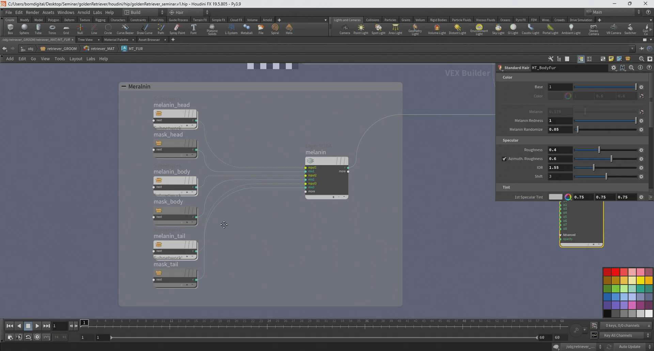The image size is (654, 351).
Task: Click the Play forward button
Action: pyautogui.click(x=37, y=326)
